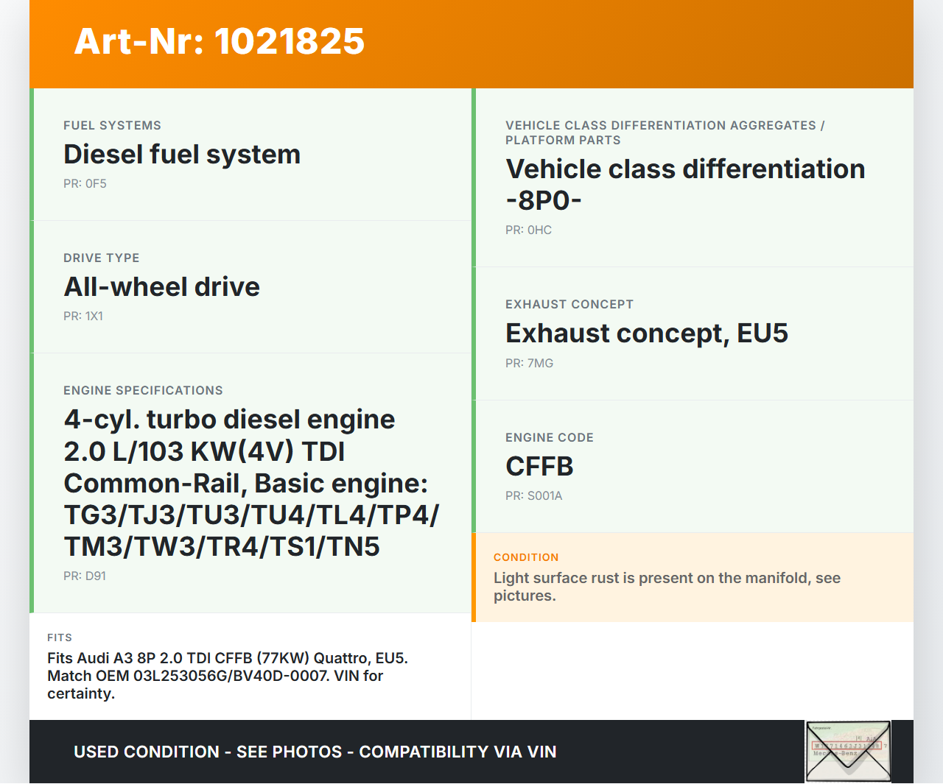This screenshot has height=784, width=943.
Task: Click the envelope VIN icon in footer
Action: [848, 751]
